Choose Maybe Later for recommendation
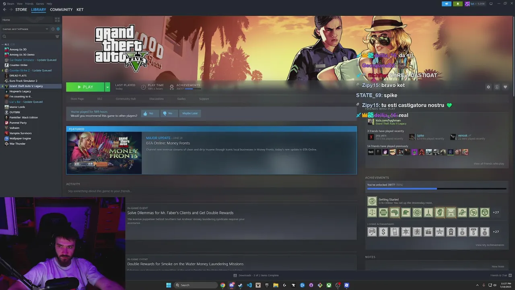515x290 pixels. 190,114
